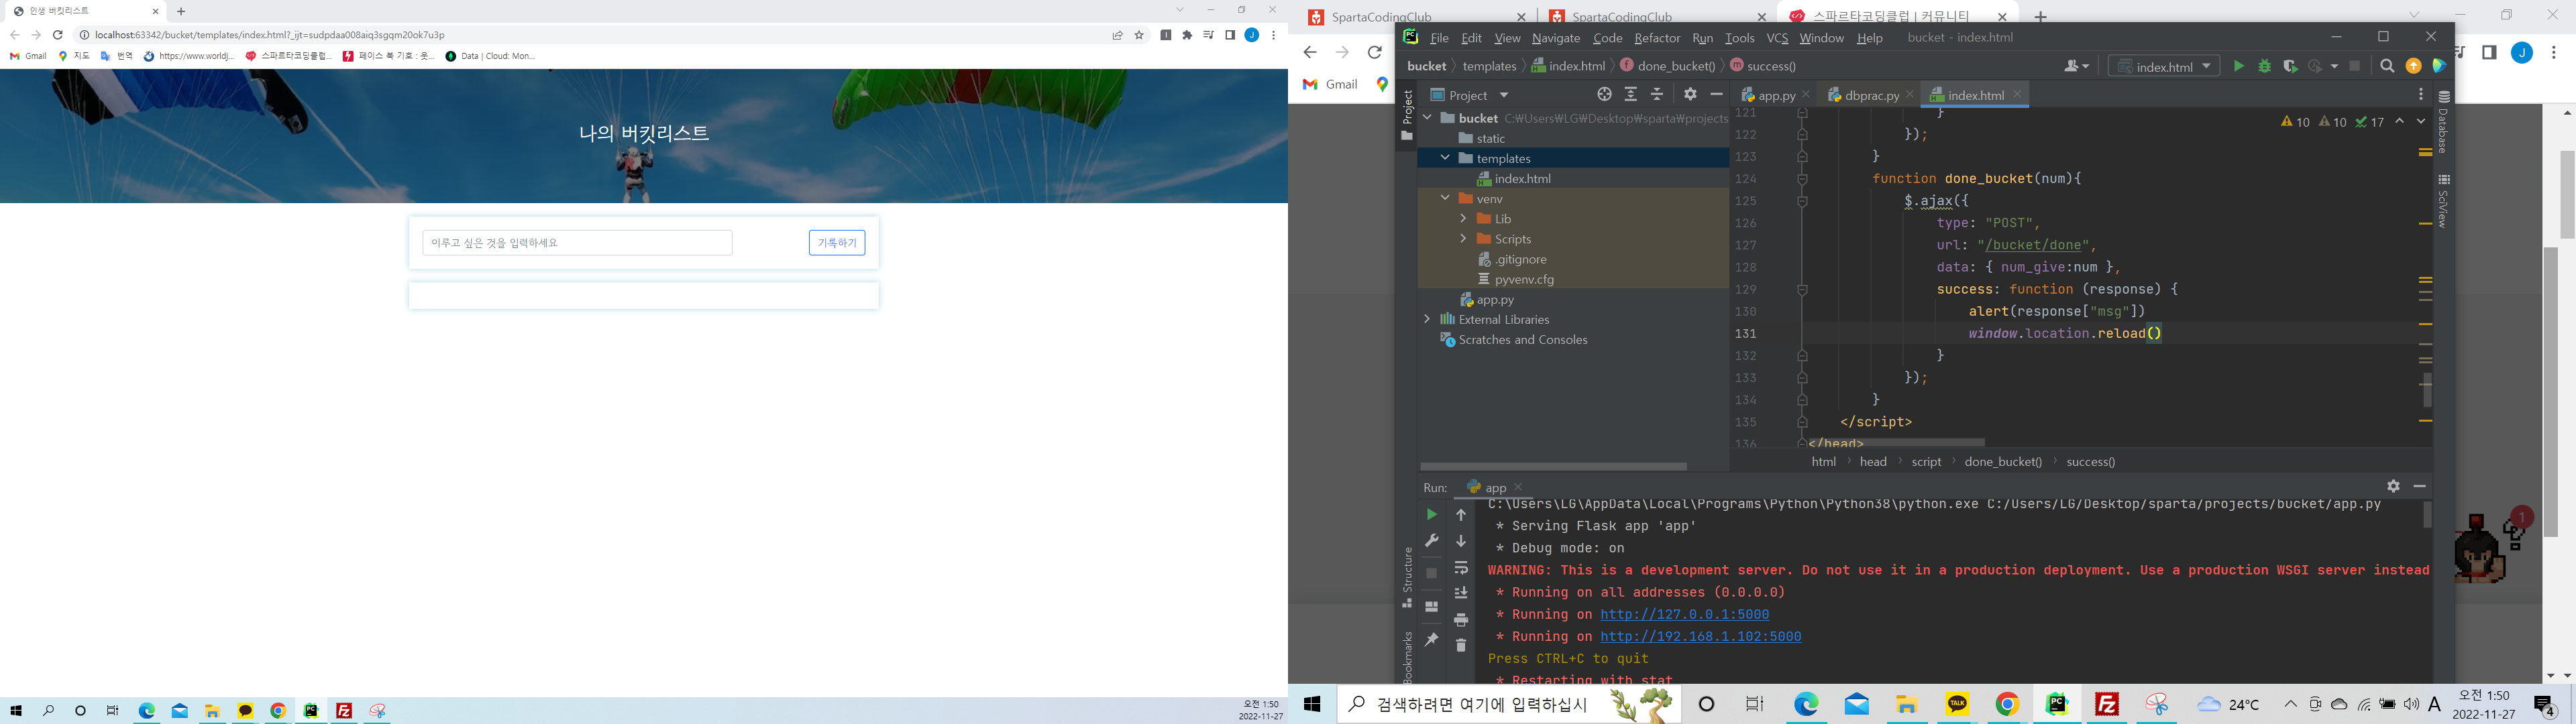Open the Navigate menu

1556,38
